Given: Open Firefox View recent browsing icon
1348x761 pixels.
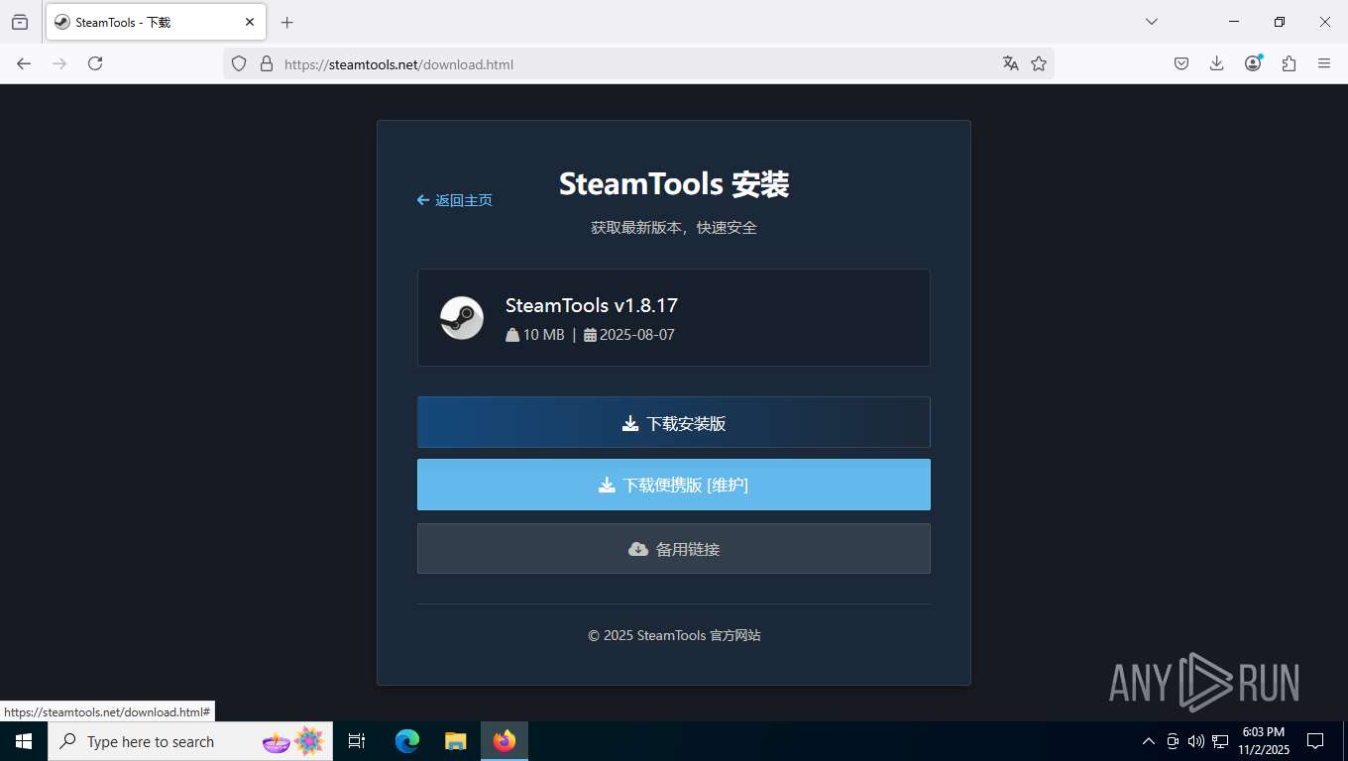Looking at the screenshot, I should point(20,22).
